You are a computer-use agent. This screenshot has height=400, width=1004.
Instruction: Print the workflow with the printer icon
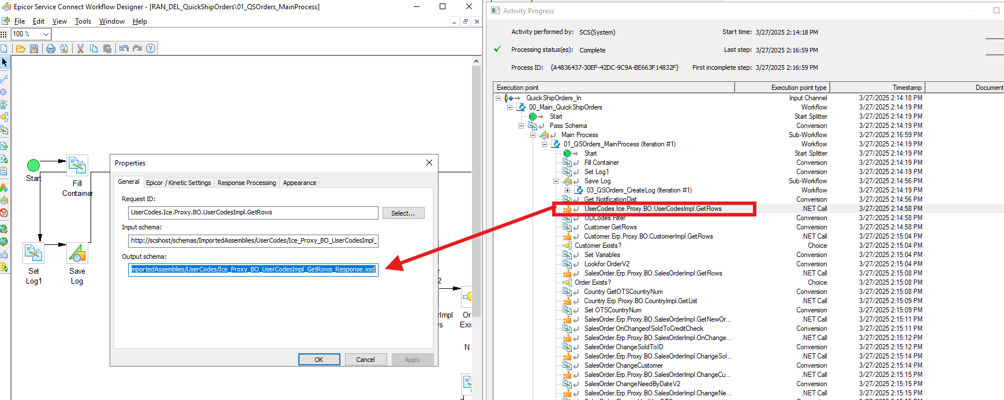click(51, 48)
